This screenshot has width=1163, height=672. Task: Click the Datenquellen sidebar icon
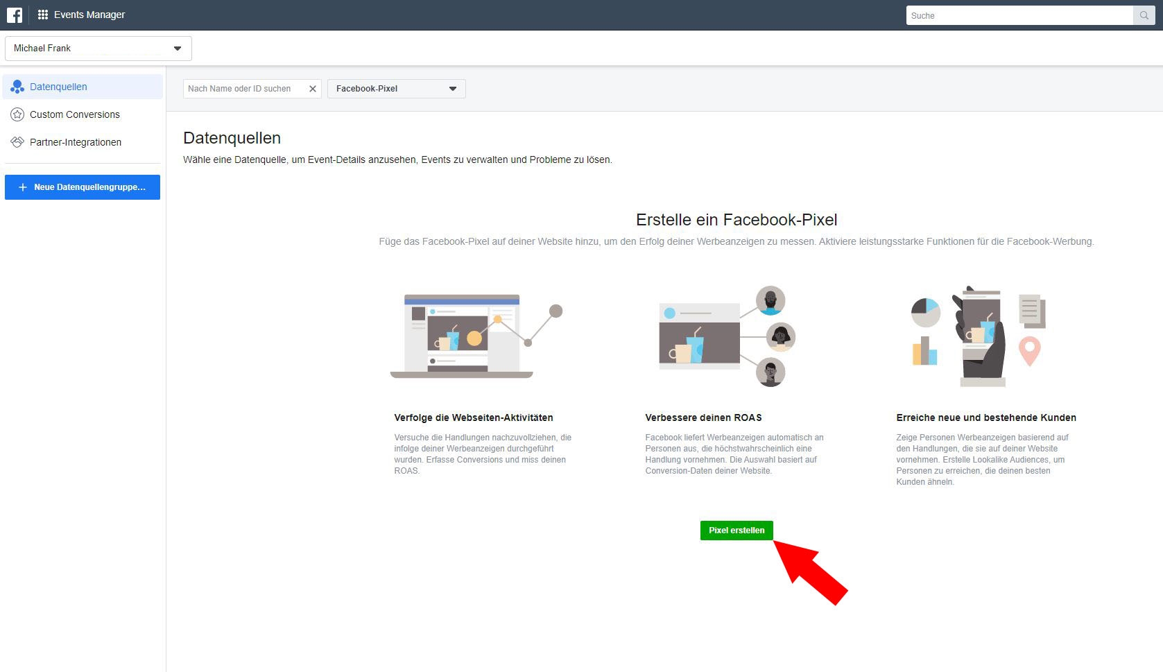coord(17,87)
